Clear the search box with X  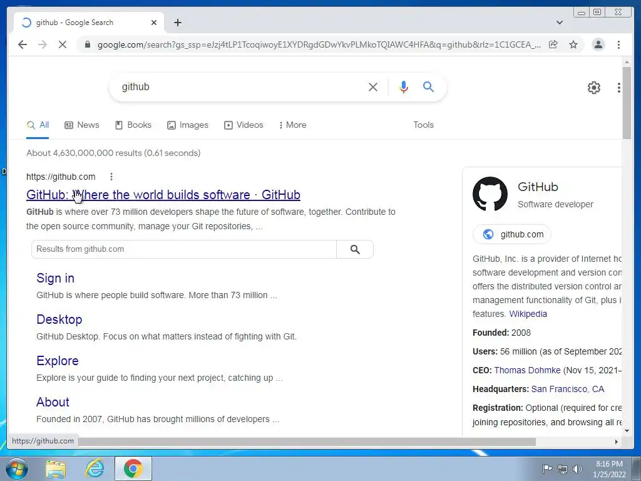[x=373, y=86]
